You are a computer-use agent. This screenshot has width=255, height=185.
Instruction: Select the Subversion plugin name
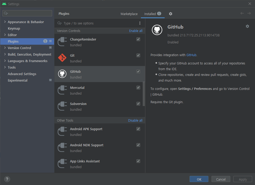point(78,104)
